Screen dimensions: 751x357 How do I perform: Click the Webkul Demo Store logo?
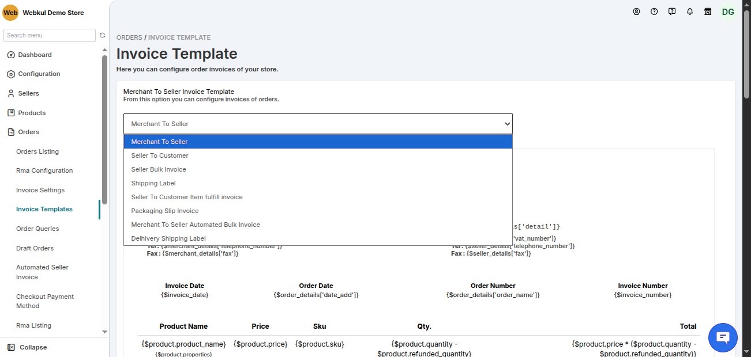point(10,13)
